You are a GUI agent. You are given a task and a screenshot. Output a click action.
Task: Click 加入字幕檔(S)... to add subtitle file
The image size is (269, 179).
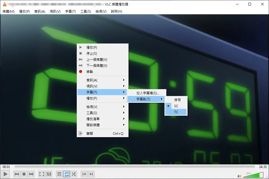[147, 93]
